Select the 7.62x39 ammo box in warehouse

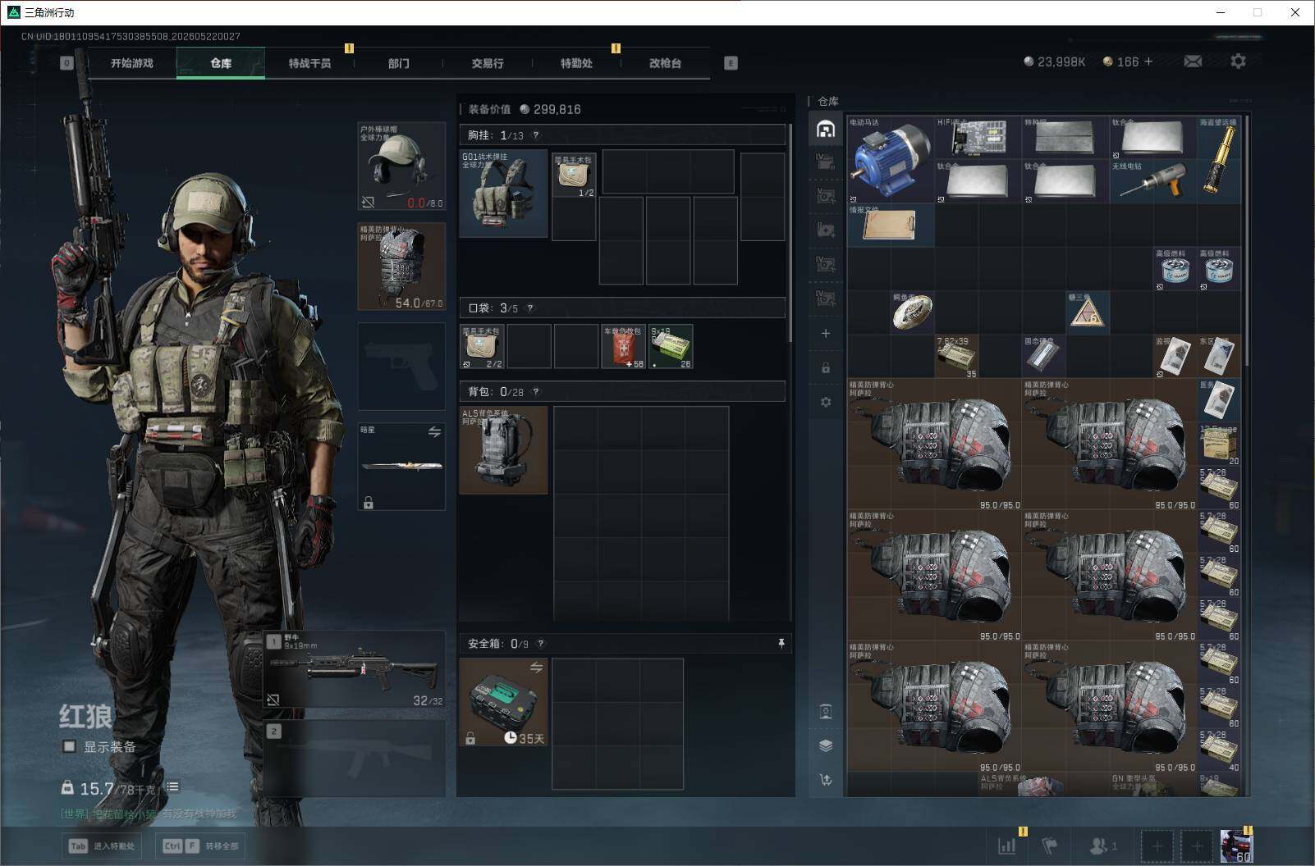[x=956, y=357]
